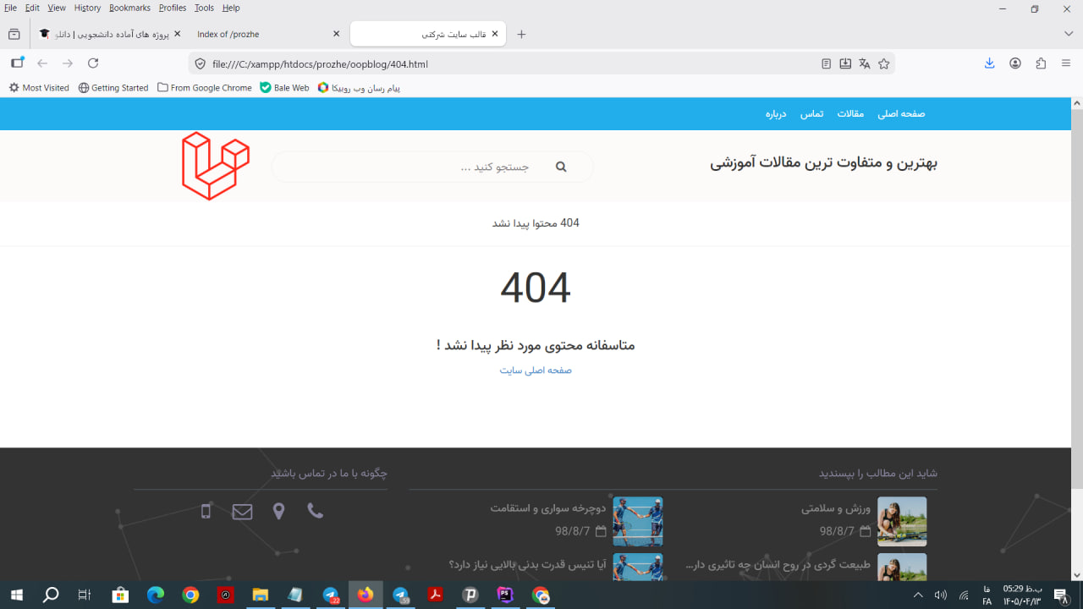This screenshot has height=609, width=1083.
Task: Click the 'صفحه اصلی سایت' link under 404
Action: (x=536, y=370)
